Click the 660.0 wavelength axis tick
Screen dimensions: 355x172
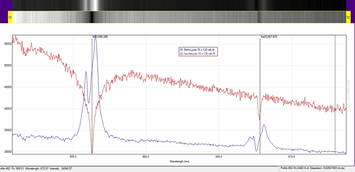point(146,157)
